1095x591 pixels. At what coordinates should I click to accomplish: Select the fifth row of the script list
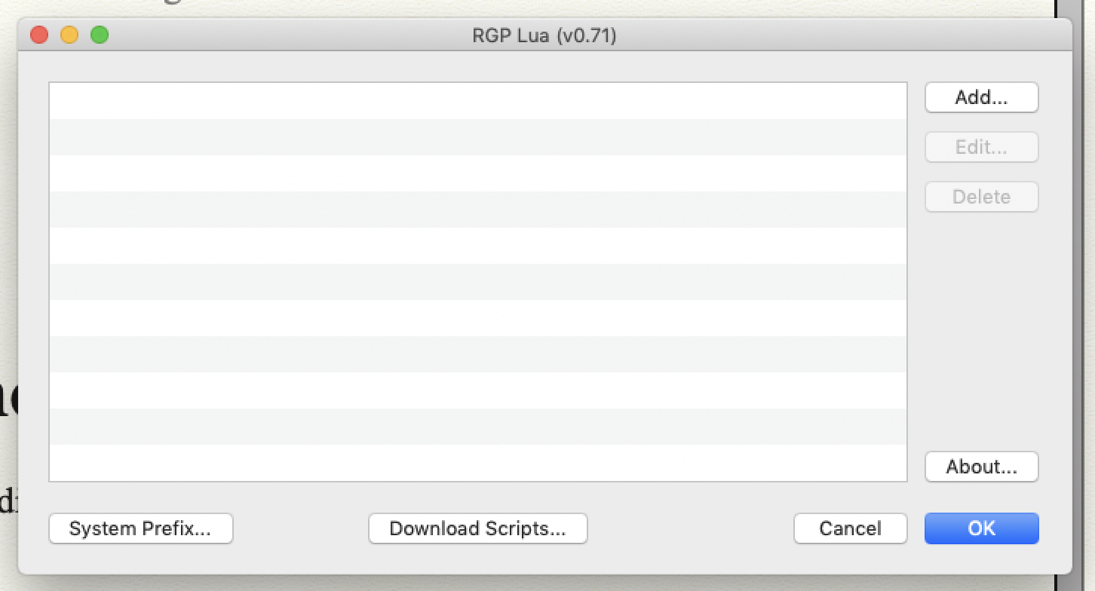pyautogui.click(x=477, y=246)
